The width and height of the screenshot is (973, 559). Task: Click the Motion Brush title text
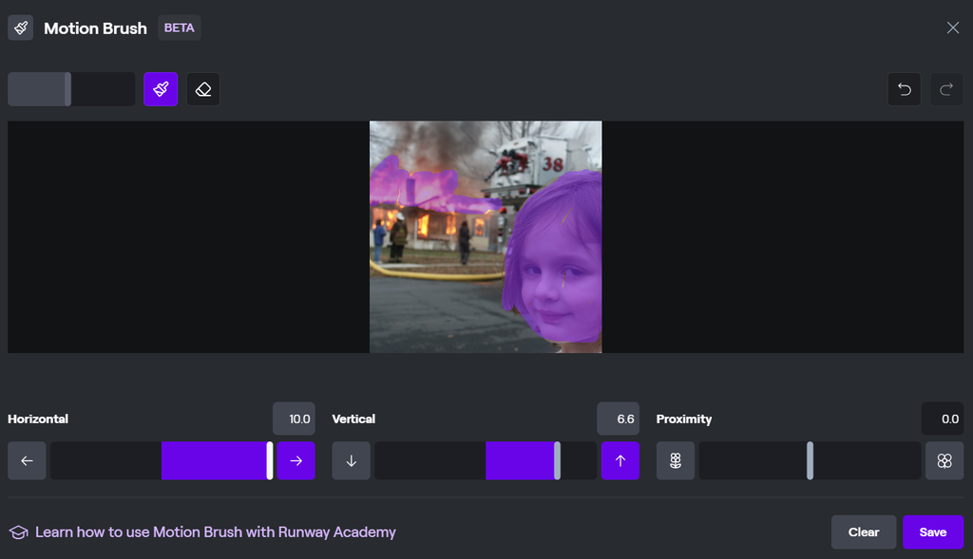tap(96, 28)
